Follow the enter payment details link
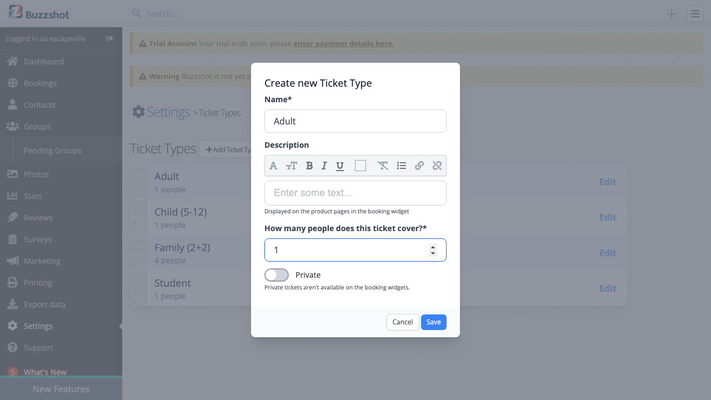 pyautogui.click(x=343, y=43)
